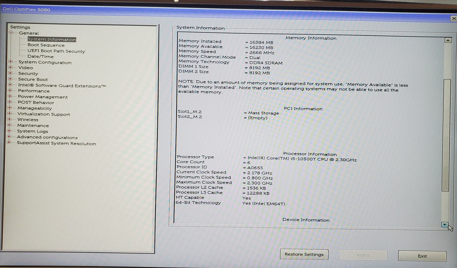
Task: Select the System Logs label
Action: (x=32, y=131)
